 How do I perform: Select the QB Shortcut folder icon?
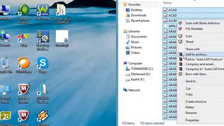62,14
